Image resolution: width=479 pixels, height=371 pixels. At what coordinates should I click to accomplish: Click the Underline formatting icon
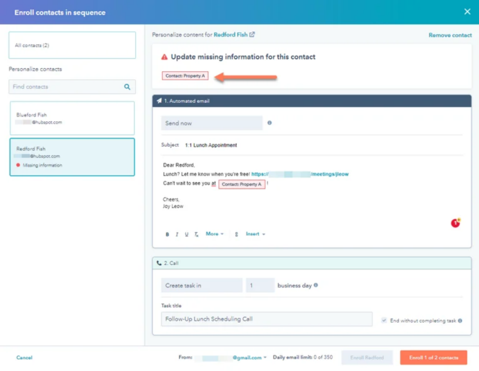click(x=186, y=234)
